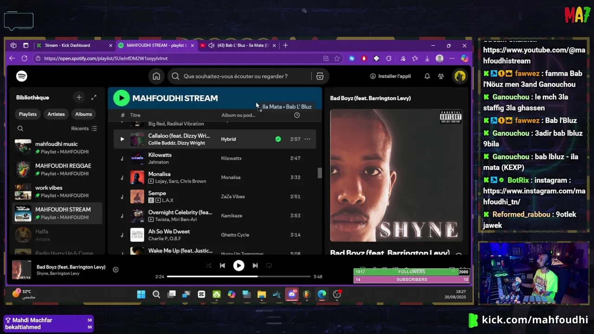Filter library by Albums chip
This screenshot has width=594, height=334.
click(x=84, y=114)
